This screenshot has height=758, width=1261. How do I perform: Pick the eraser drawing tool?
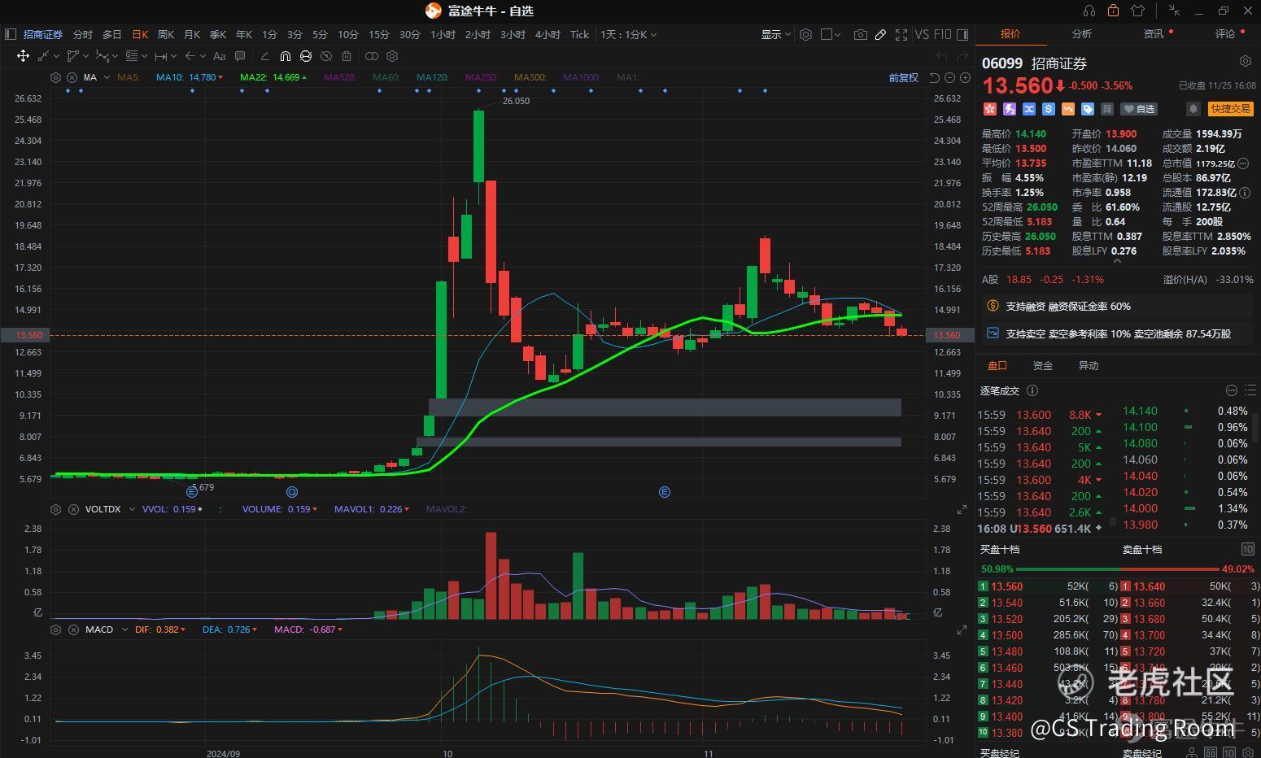(264, 56)
